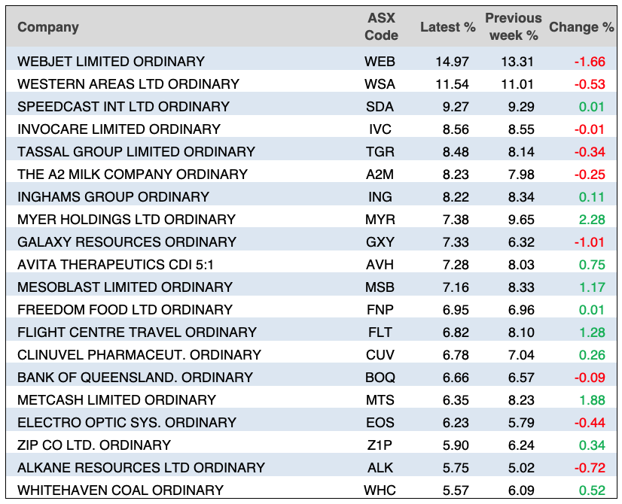Click the Company column header

tap(48, 27)
